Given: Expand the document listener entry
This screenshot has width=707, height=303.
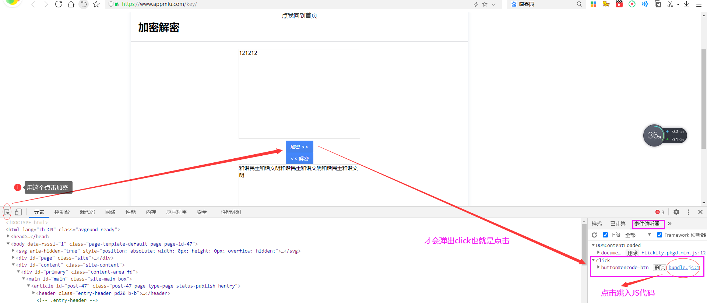Looking at the screenshot, I should click(598, 252).
